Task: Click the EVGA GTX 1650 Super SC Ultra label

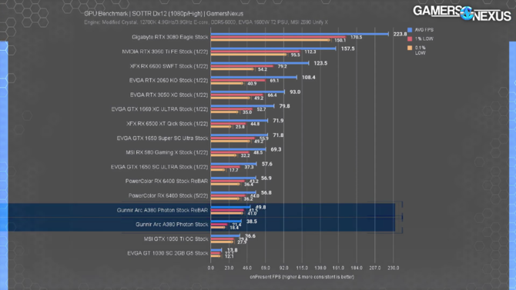Action: pyautogui.click(x=163, y=138)
